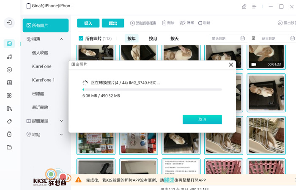
Task: Open the Photos section icon in the sidebar
Action: click(9, 43)
